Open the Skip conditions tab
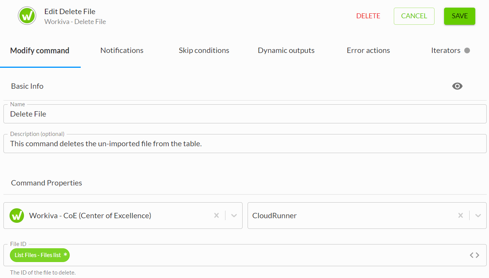This screenshot has width=489, height=278. click(204, 50)
